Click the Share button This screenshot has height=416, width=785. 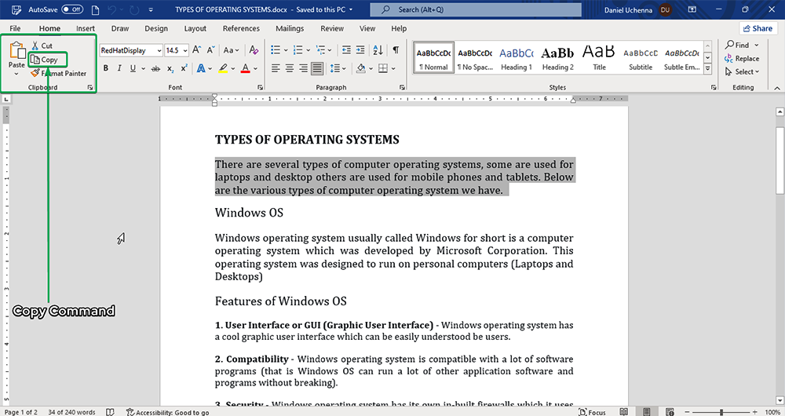coord(757,28)
